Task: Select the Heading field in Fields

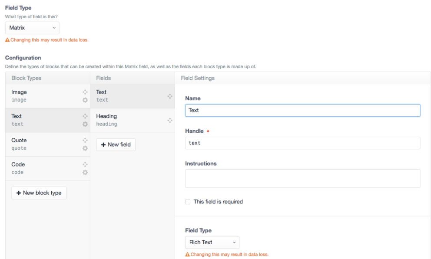Action: click(133, 120)
